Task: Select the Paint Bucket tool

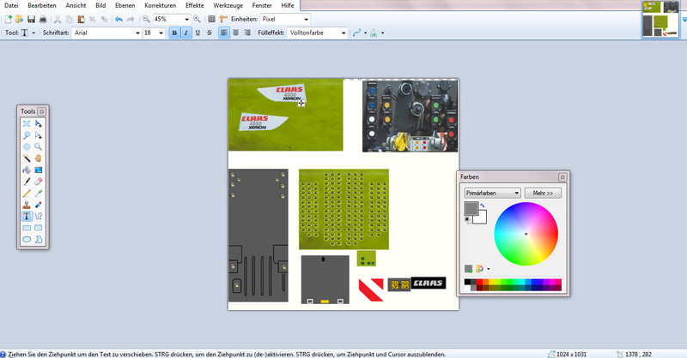Action: coord(27,170)
